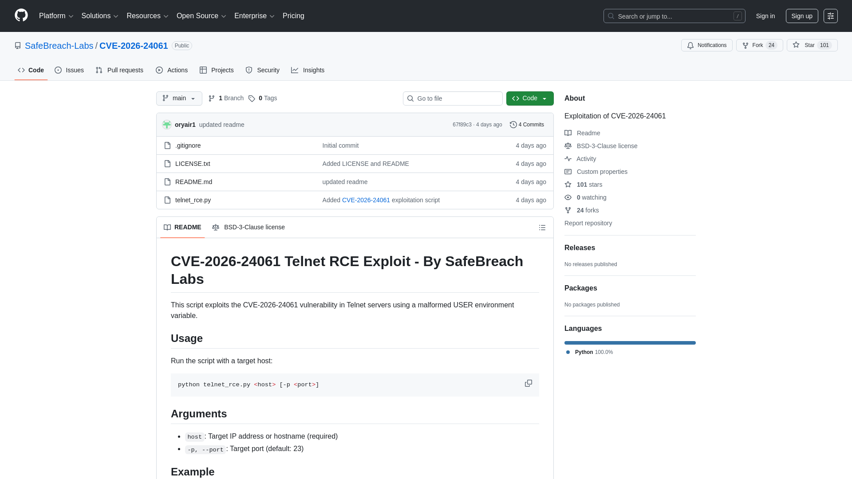Screen dimensions: 852x479
Task: Expand the green Code dropdown
Action: coord(529,98)
